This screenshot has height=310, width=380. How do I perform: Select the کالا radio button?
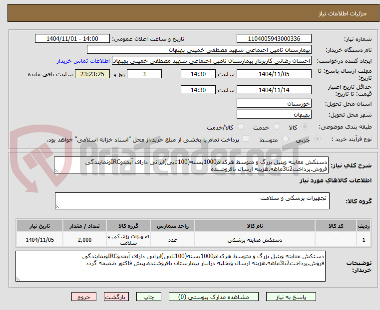[x=305, y=127]
